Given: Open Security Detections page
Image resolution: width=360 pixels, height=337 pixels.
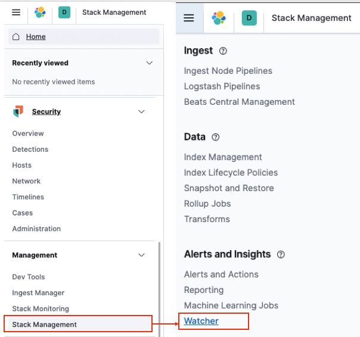Looking at the screenshot, I should point(30,149).
